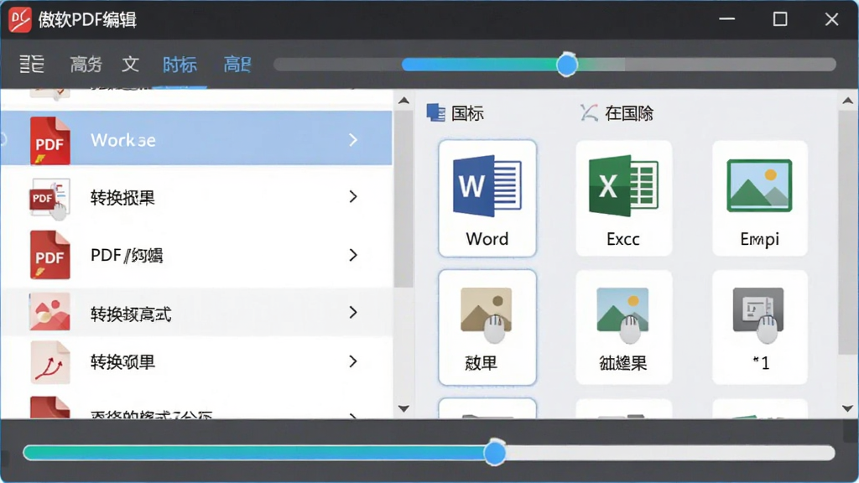Click the right panel scroll down arrow
The image size is (859, 483).
(x=847, y=408)
